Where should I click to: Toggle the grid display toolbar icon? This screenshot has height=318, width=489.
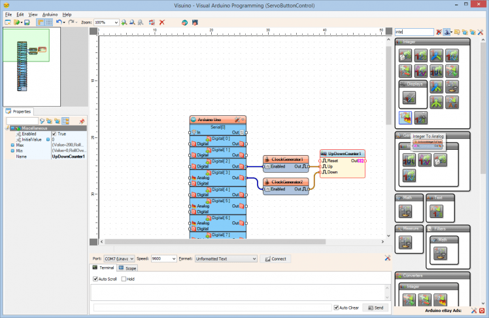pyautogui.click(x=49, y=22)
